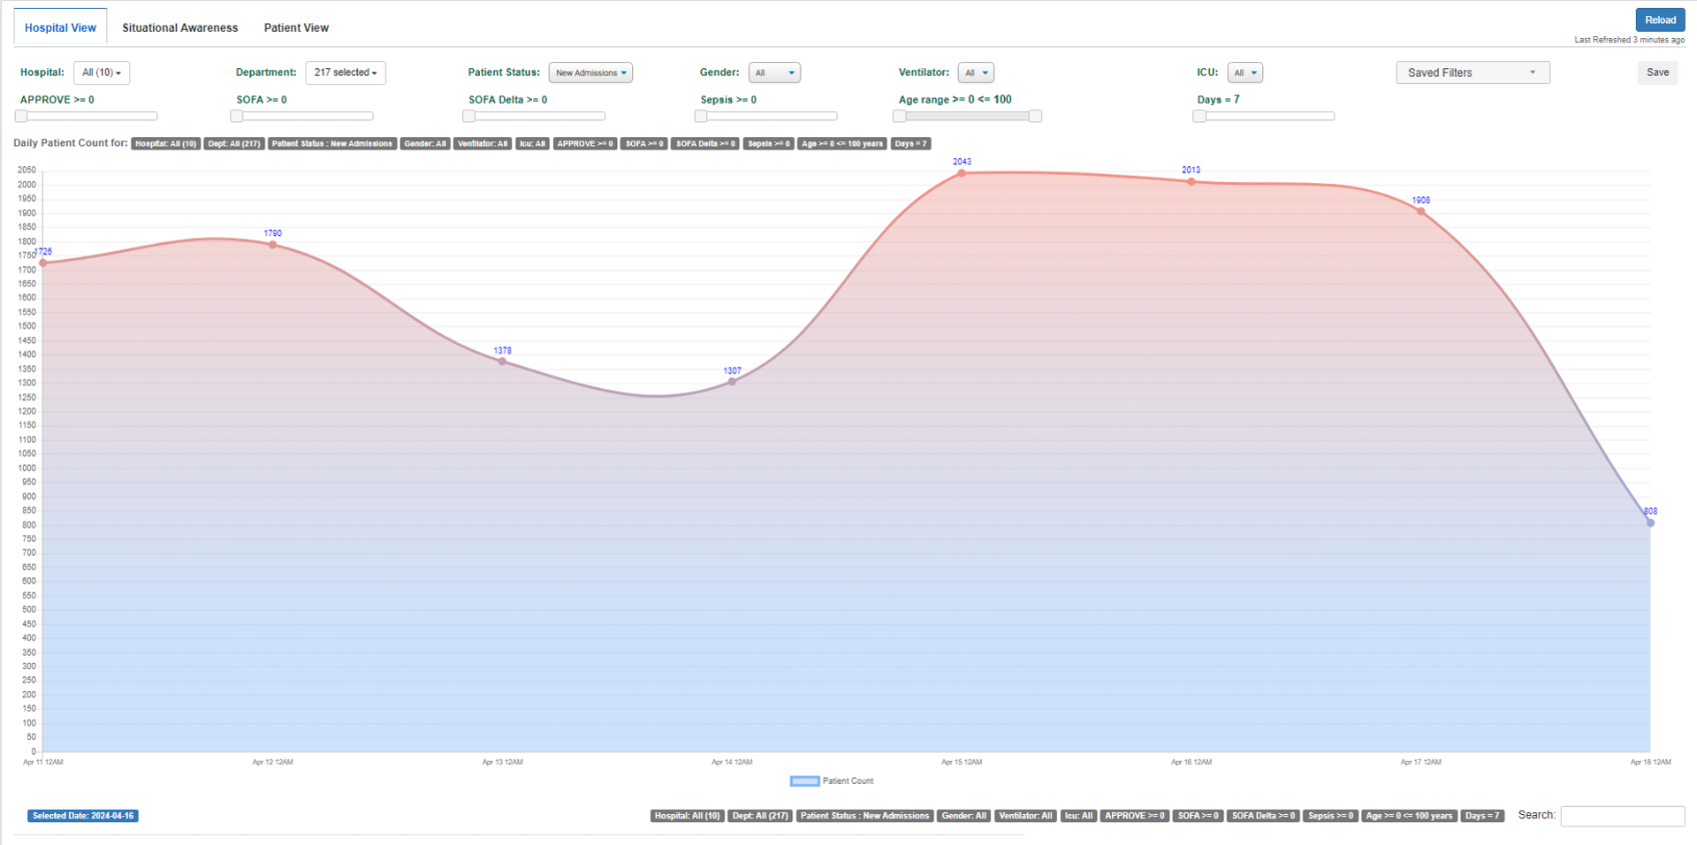This screenshot has width=1697, height=845.
Task: Click the Days slider handle
Action: (1199, 116)
